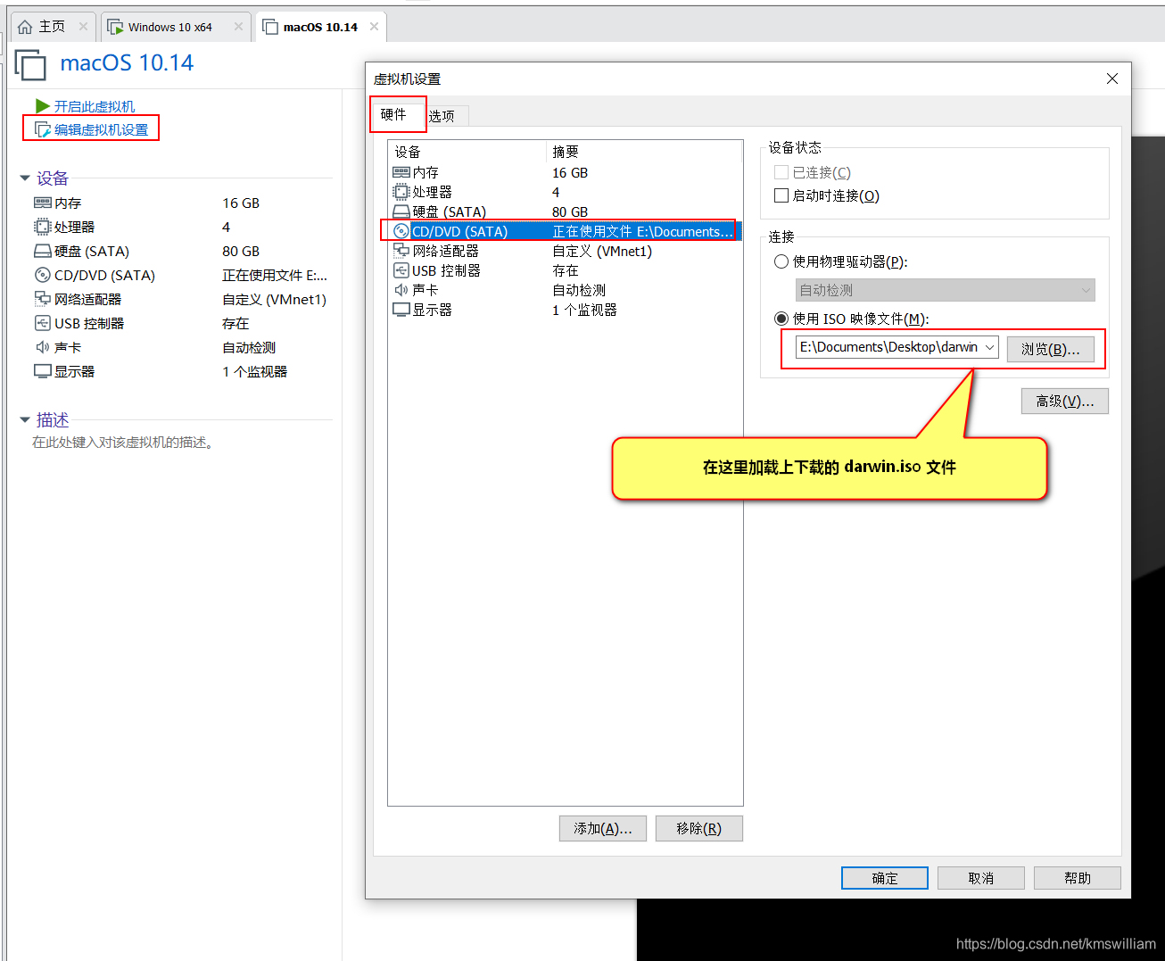Click the 自动检测 sound card value in main window

pos(249,347)
